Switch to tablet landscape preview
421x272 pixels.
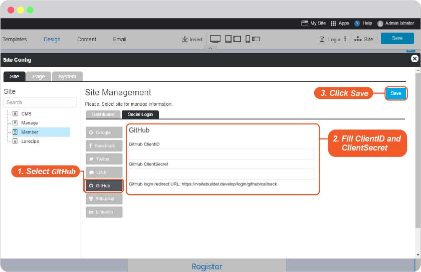pyautogui.click(x=237, y=39)
